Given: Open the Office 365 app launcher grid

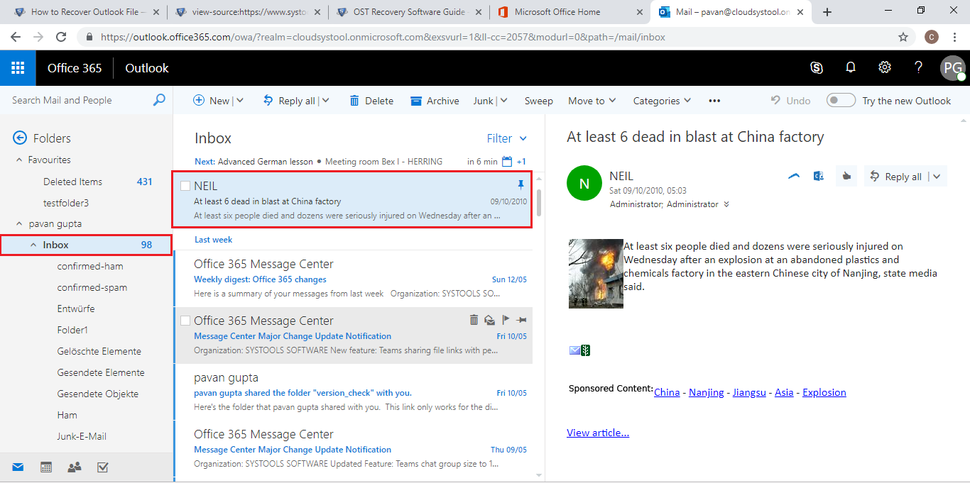Looking at the screenshot, I should tap(18, 68).
